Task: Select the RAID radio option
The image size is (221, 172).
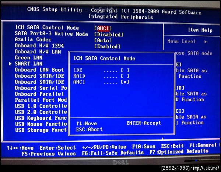Action: [101, 76]
